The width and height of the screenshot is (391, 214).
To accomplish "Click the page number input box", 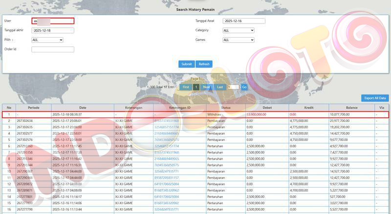I will coord(233,87).
